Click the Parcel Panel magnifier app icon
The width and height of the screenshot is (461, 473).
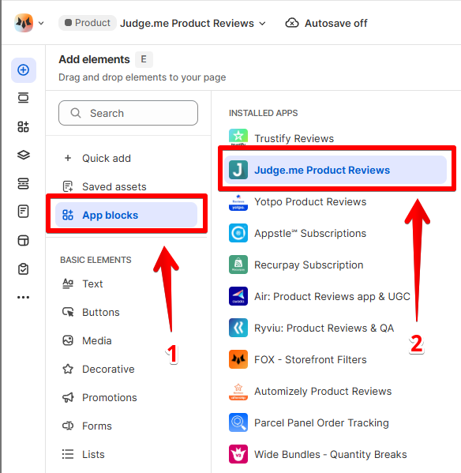click(238, 422)
